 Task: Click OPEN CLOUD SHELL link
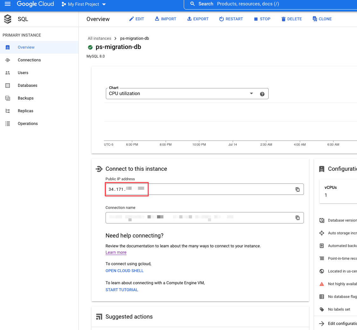click(124, 271)
